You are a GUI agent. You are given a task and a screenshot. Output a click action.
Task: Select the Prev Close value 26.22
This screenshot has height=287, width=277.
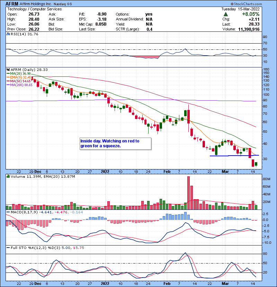(x=34, y=29)
